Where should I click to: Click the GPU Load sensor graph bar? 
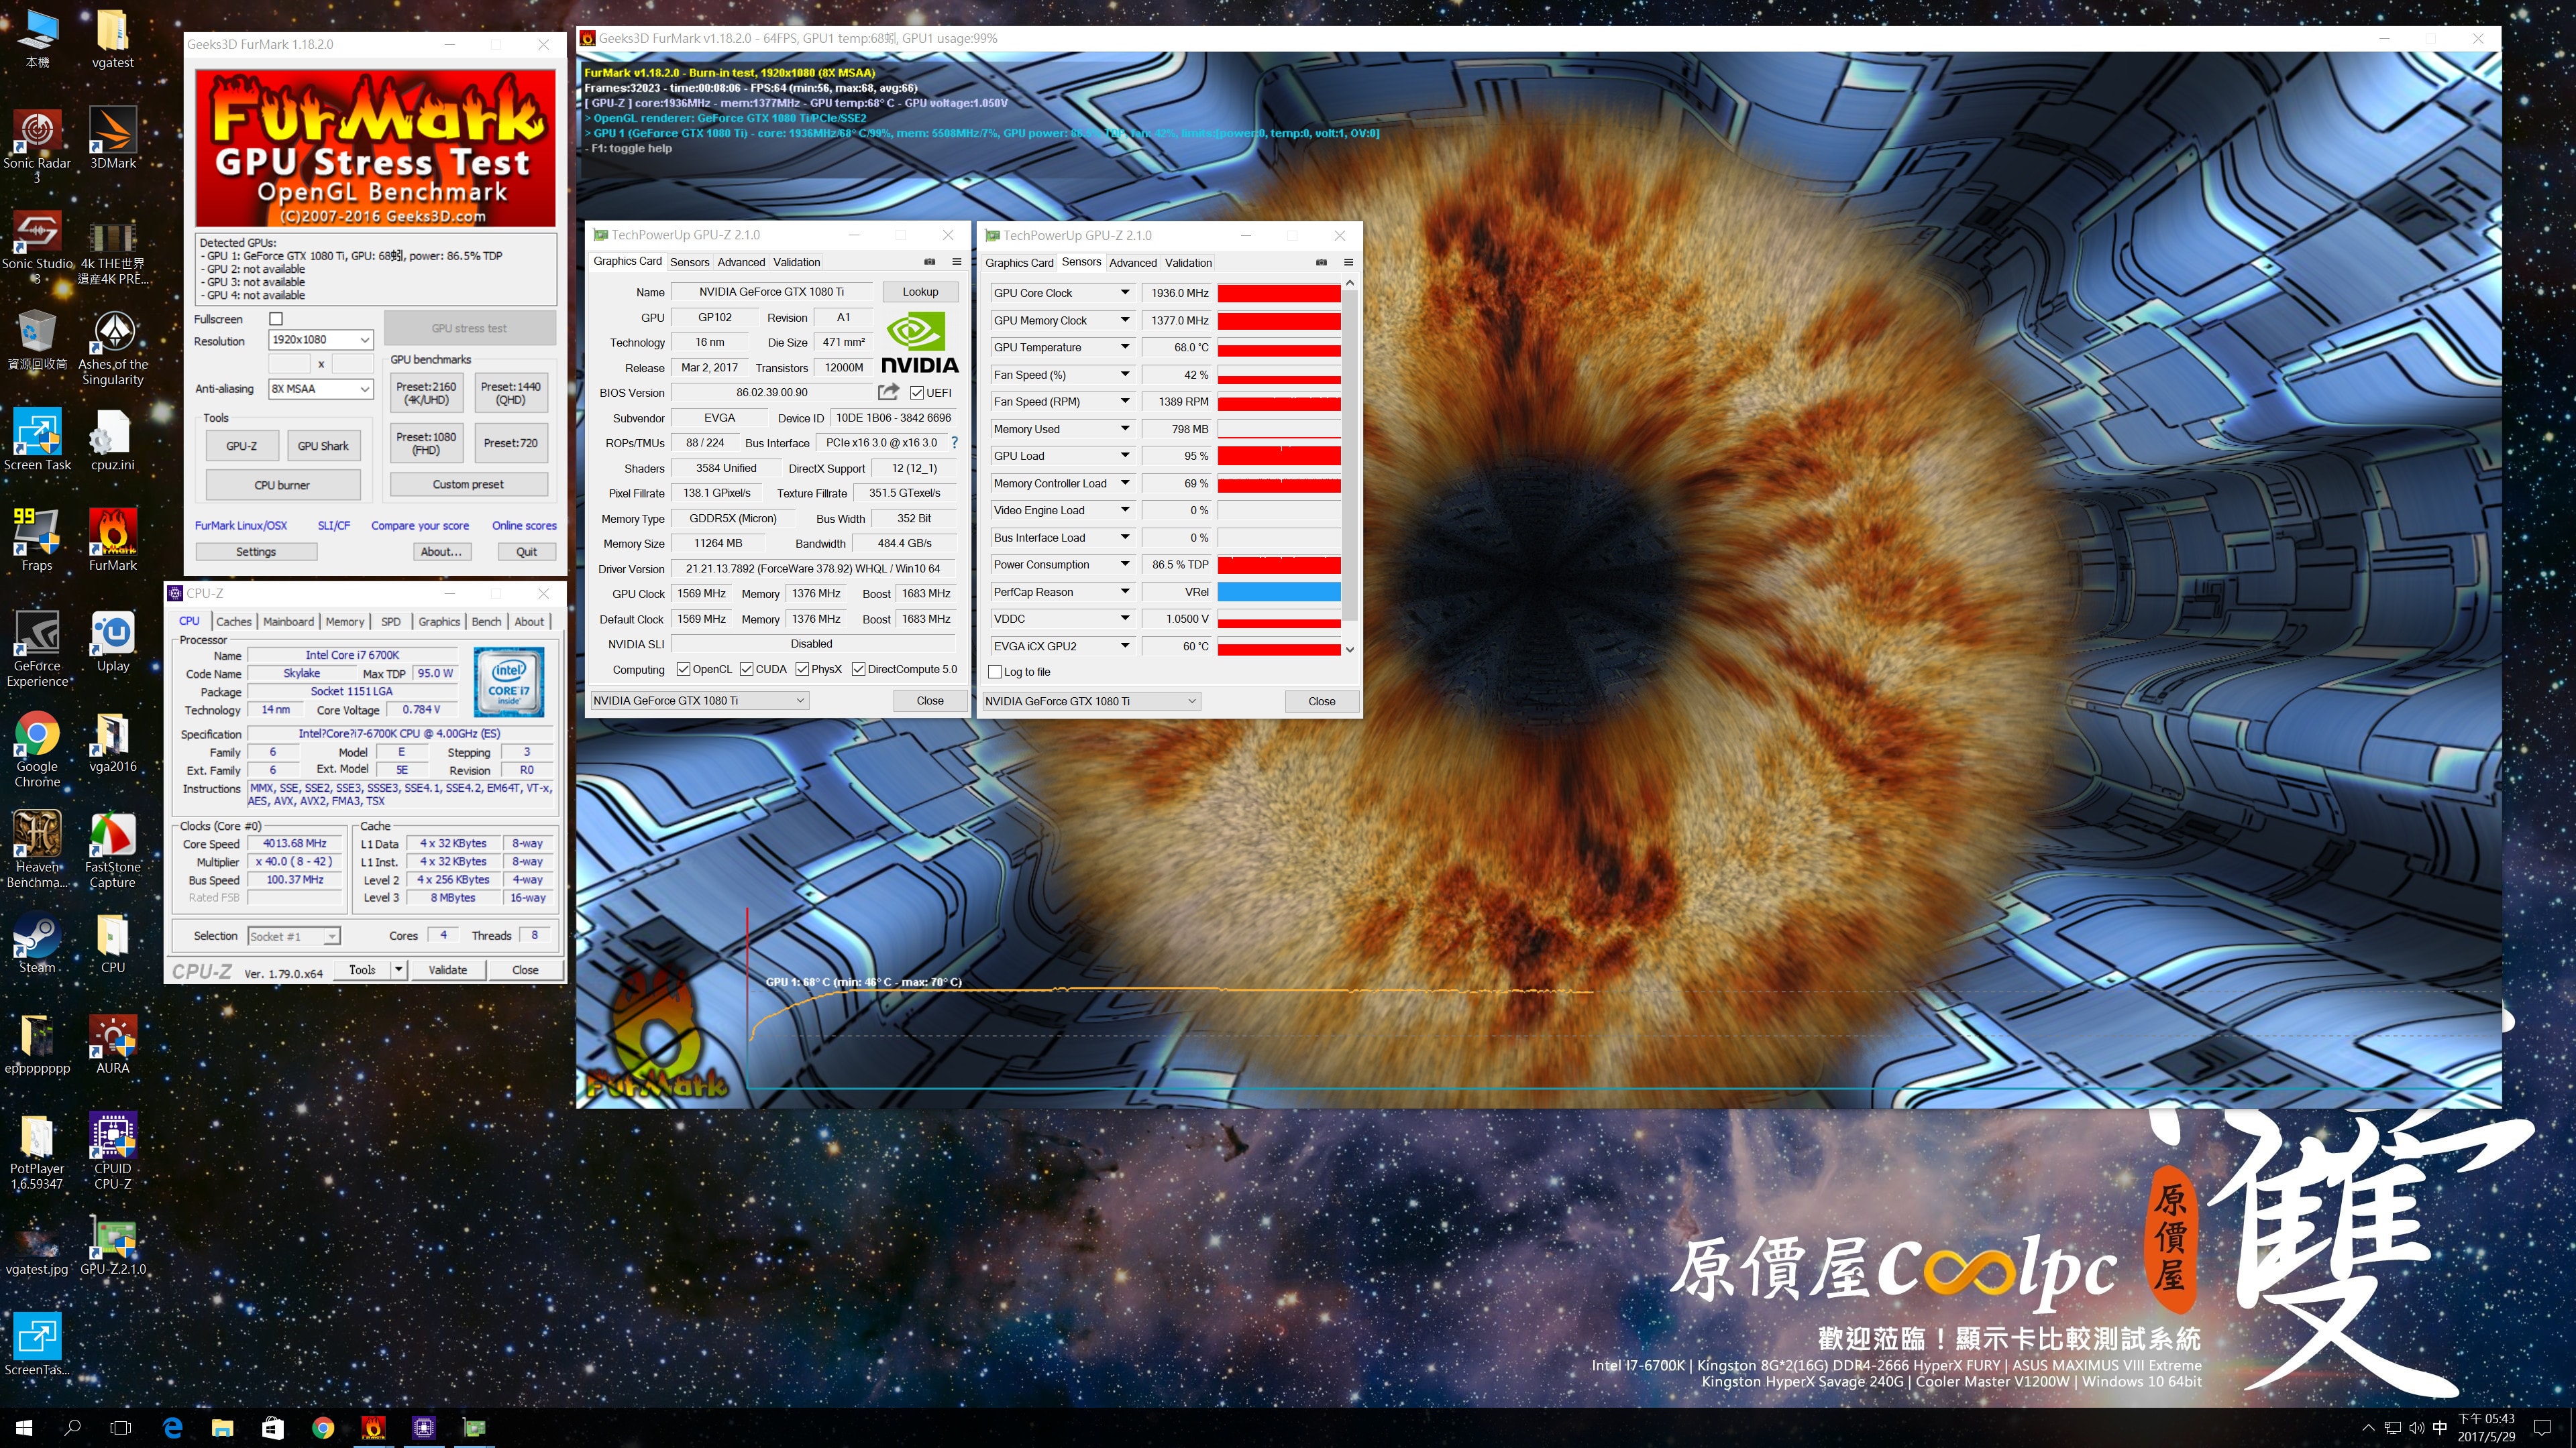click(1279, 456)
